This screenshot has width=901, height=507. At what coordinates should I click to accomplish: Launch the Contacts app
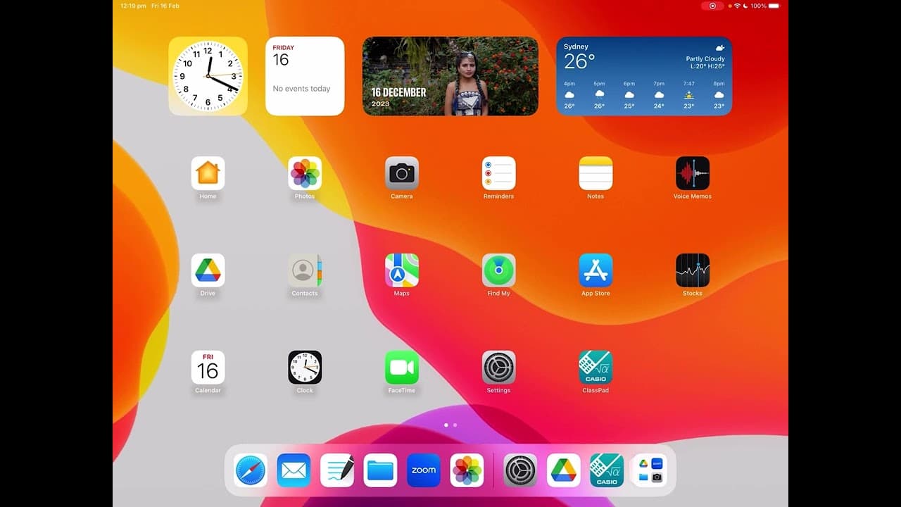tap(305, 270)
